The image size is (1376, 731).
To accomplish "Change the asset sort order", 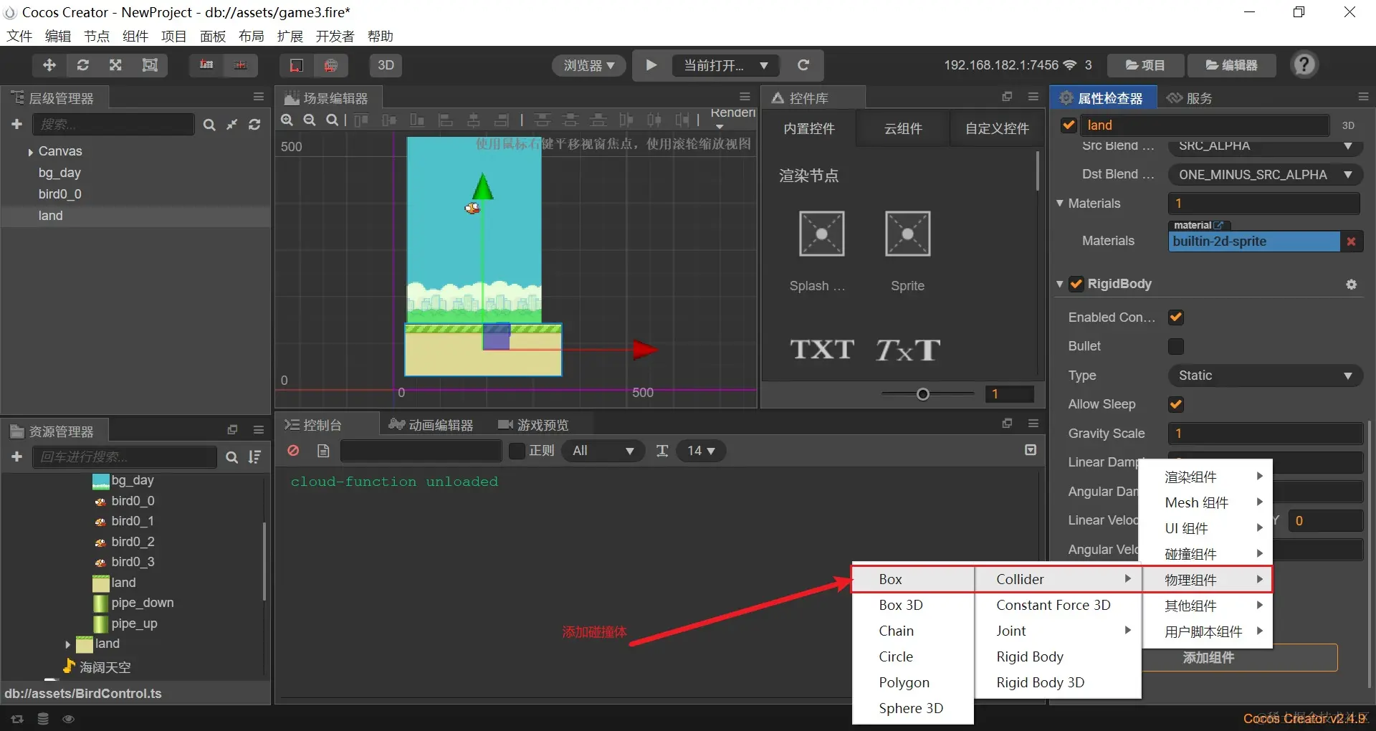I will tap(254, 457).
